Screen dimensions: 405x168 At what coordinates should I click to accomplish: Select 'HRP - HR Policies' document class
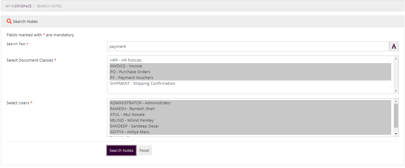tap(250, 60)
